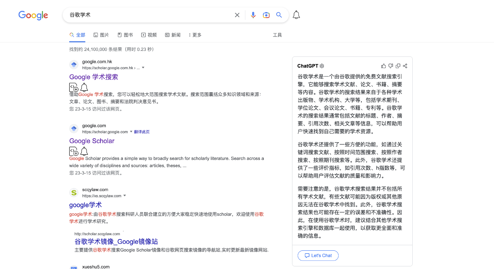Viewport: 494px width, 269px height.
Task: Open the 更多 dropdown menu
Action: (x=195, y=35)
